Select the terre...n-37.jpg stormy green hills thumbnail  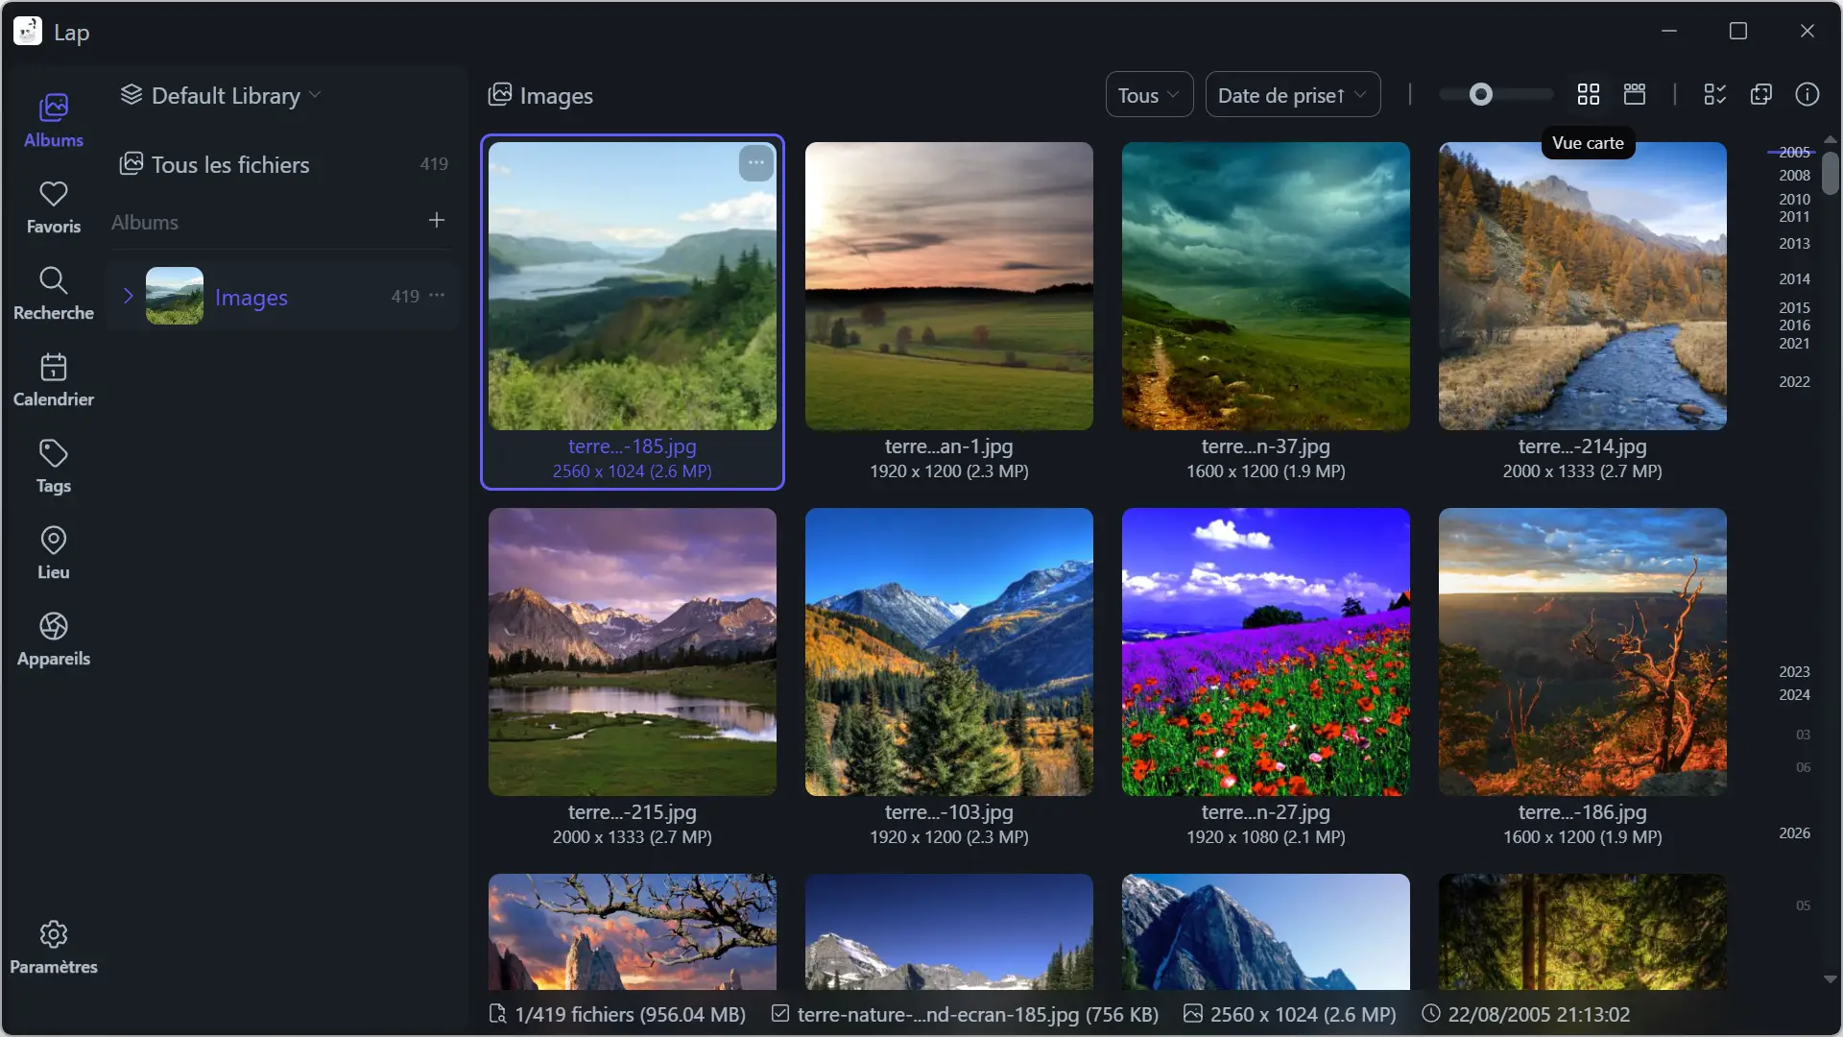click(x=1266, y=286)
